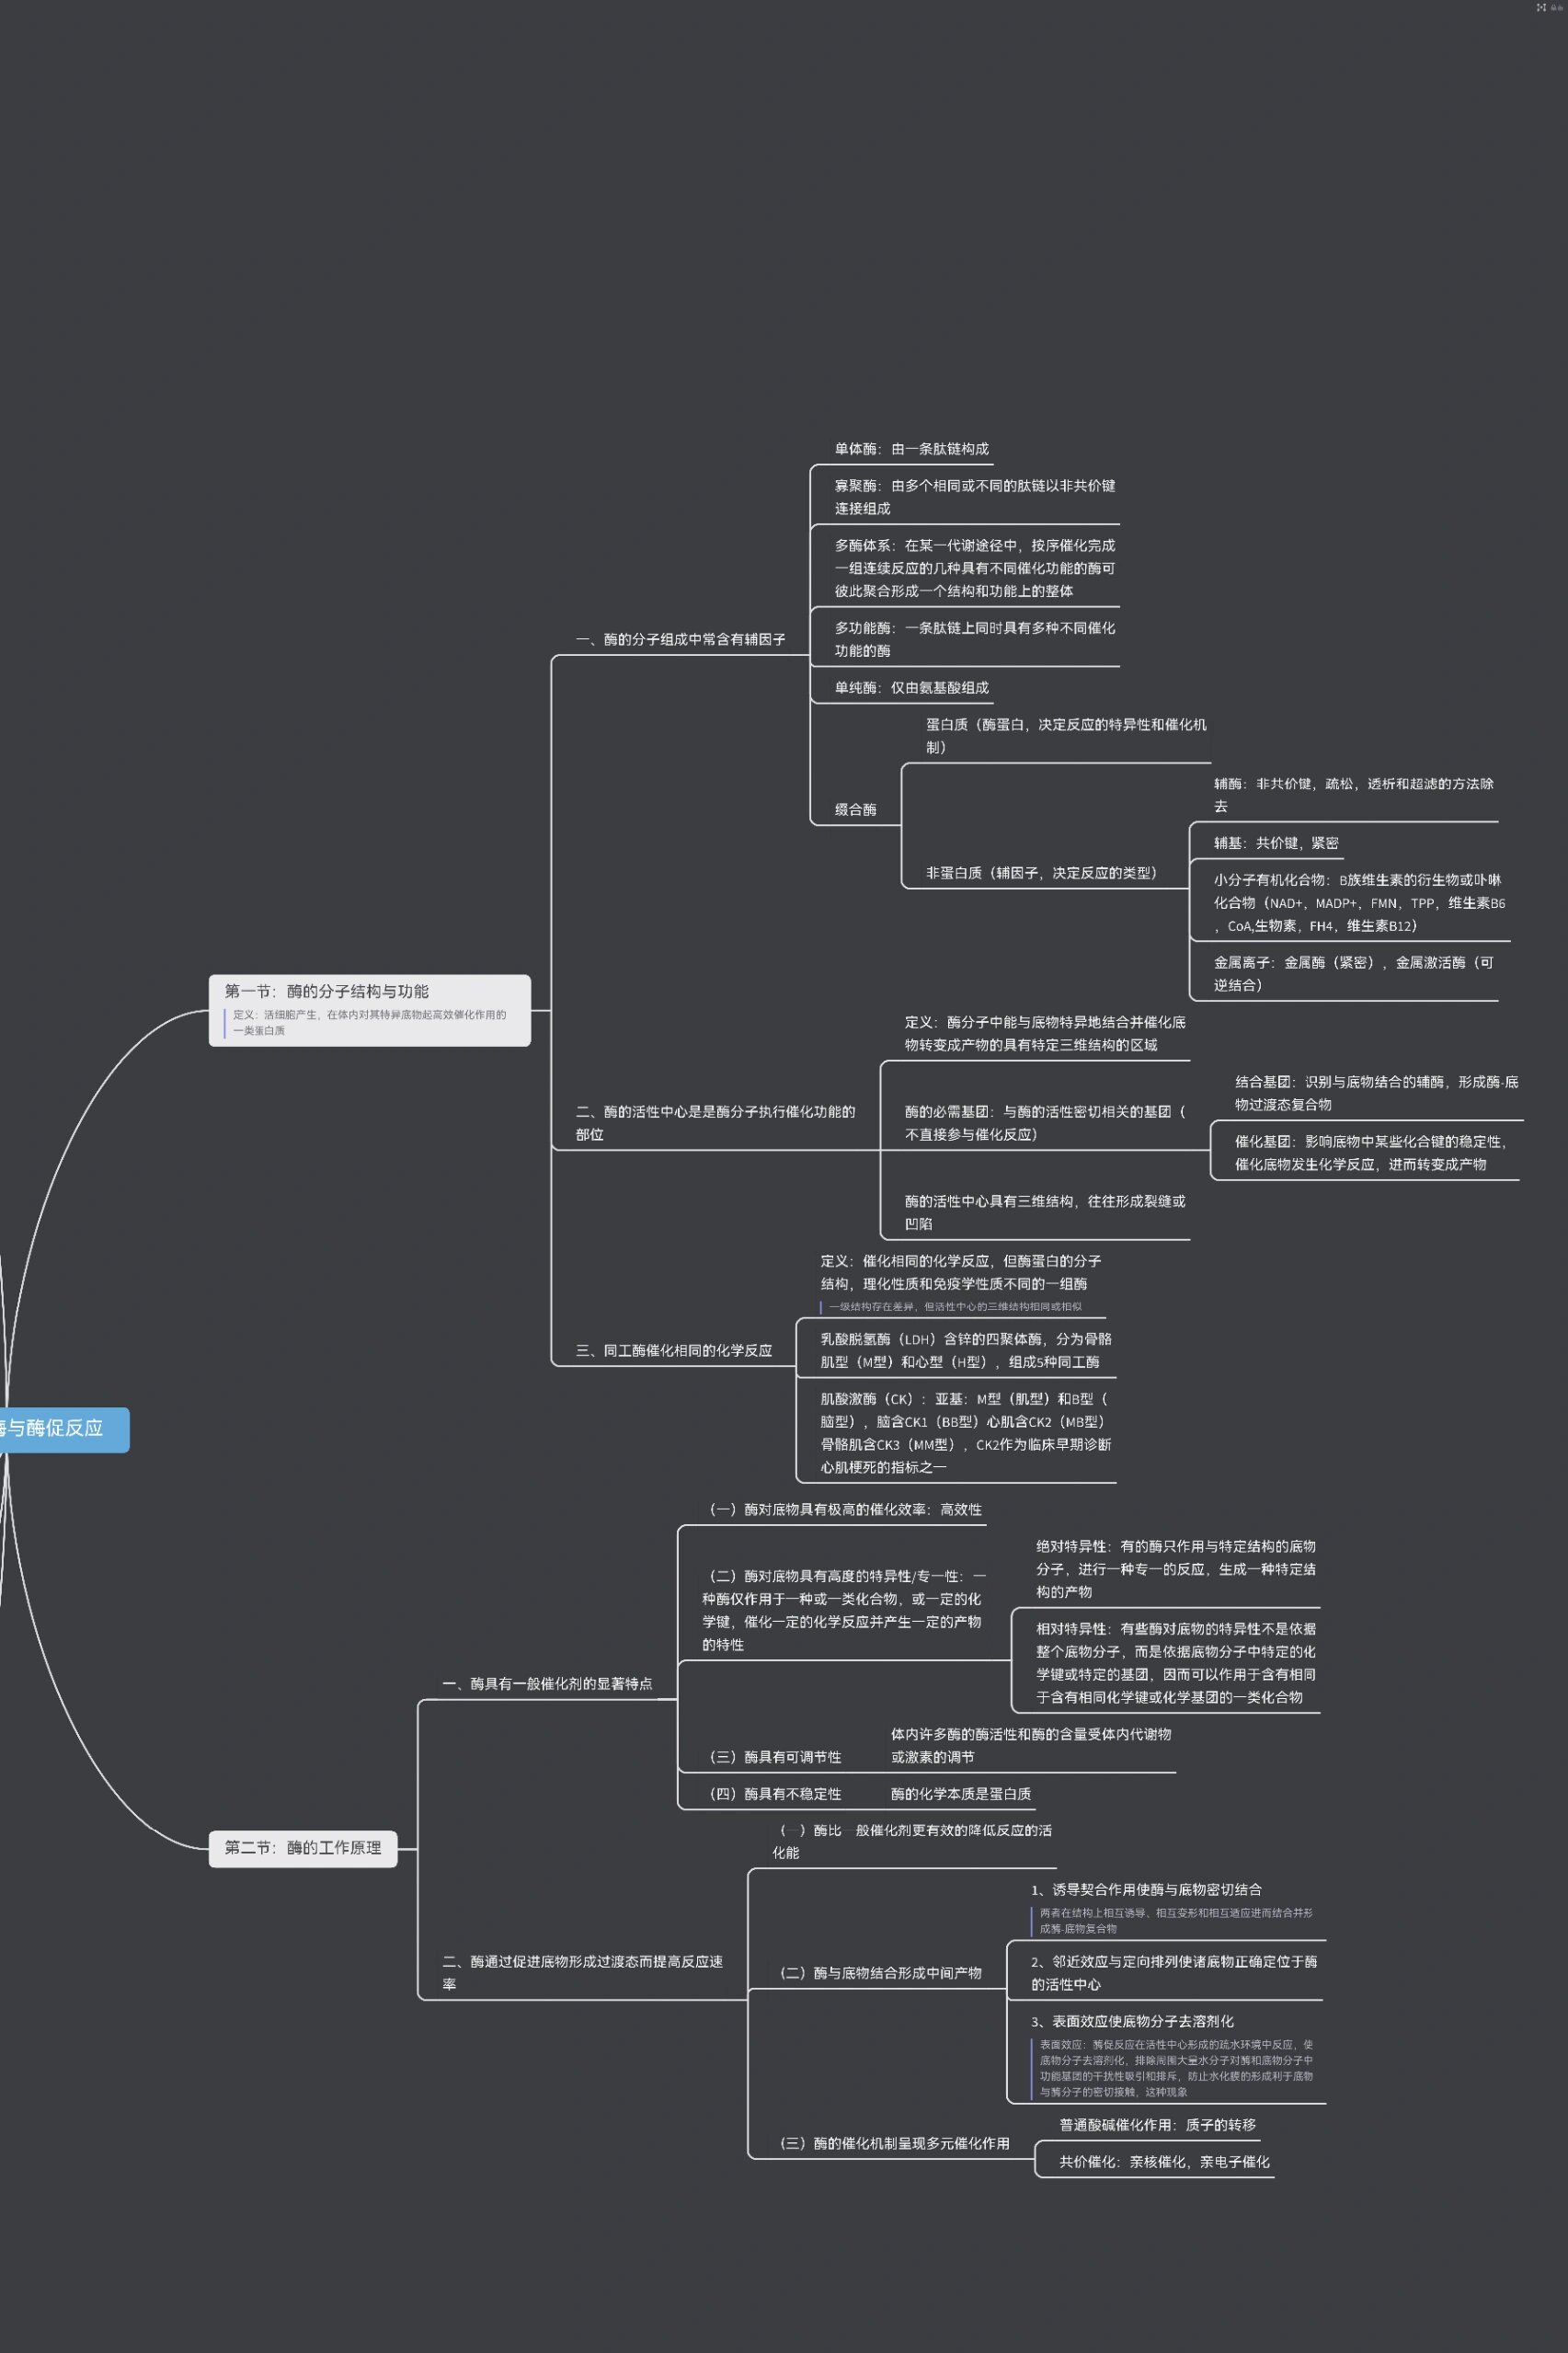Screen dimensions: 1568x2353
Task: Select node （三）酶的催化机制呈现多元催化作用
Action: tap(894, 2143)
